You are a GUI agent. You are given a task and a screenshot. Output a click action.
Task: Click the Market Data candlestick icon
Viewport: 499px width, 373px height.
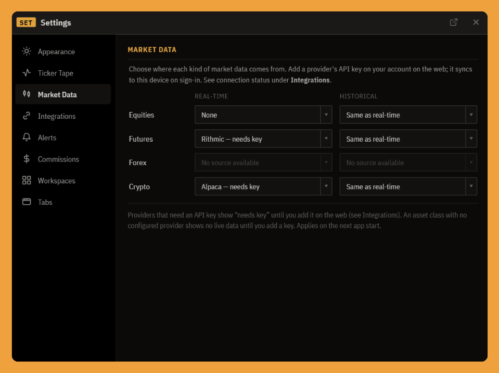pos(27,94)
